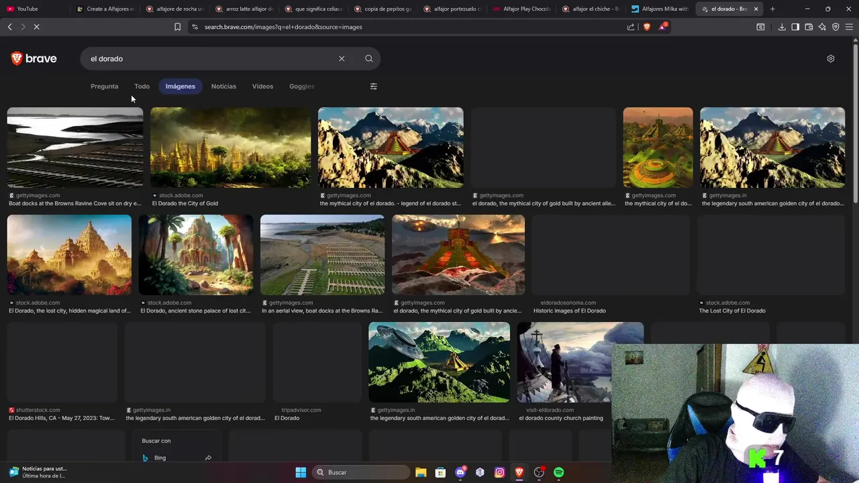Screen dimensions: 859x483
Task: Open the Brave hamburger menu
Action: (849, 27)
